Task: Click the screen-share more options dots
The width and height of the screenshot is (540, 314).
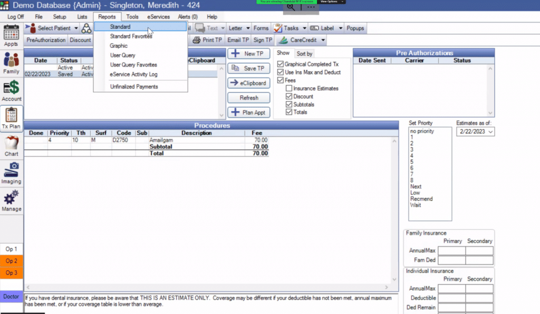Action: pos(311,7)
